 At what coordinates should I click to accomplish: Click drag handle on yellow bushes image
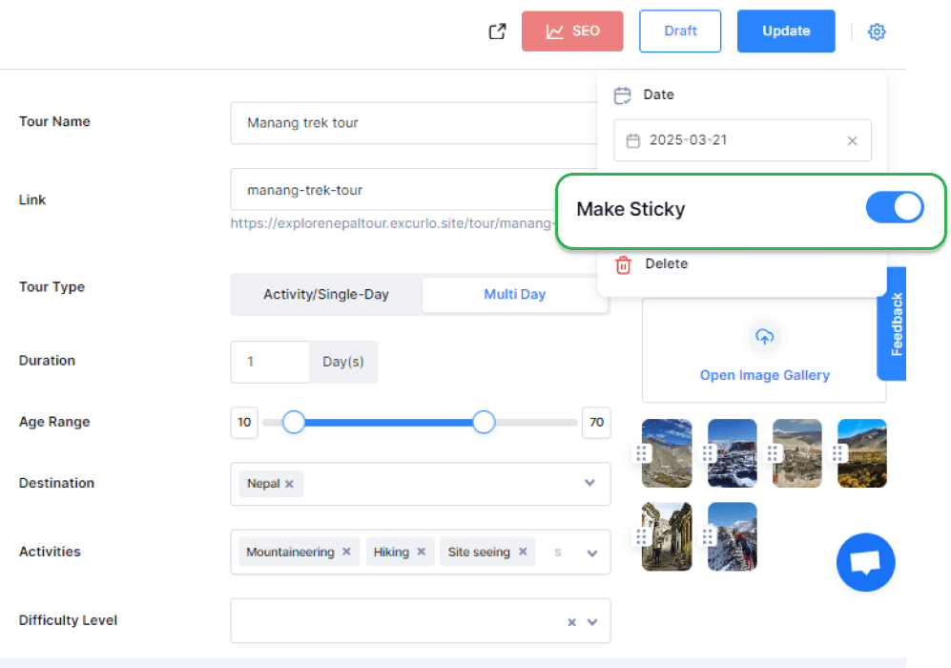[x=837, y=453]
